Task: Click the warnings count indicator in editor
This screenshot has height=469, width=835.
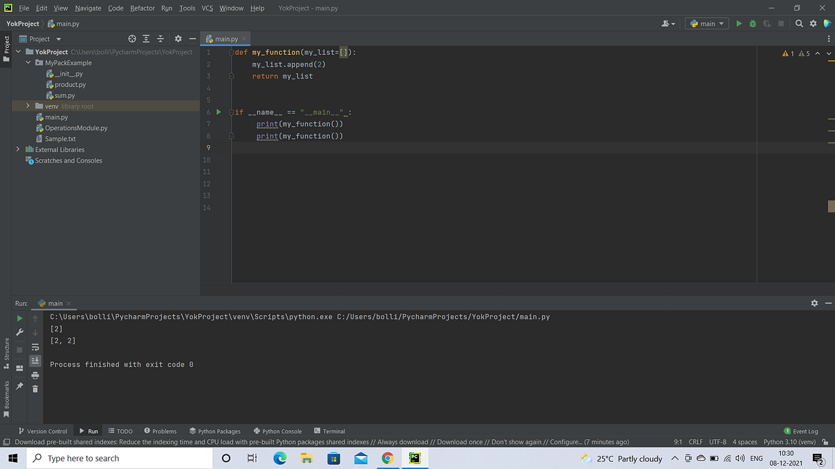Action: click(x=797, y=54)
